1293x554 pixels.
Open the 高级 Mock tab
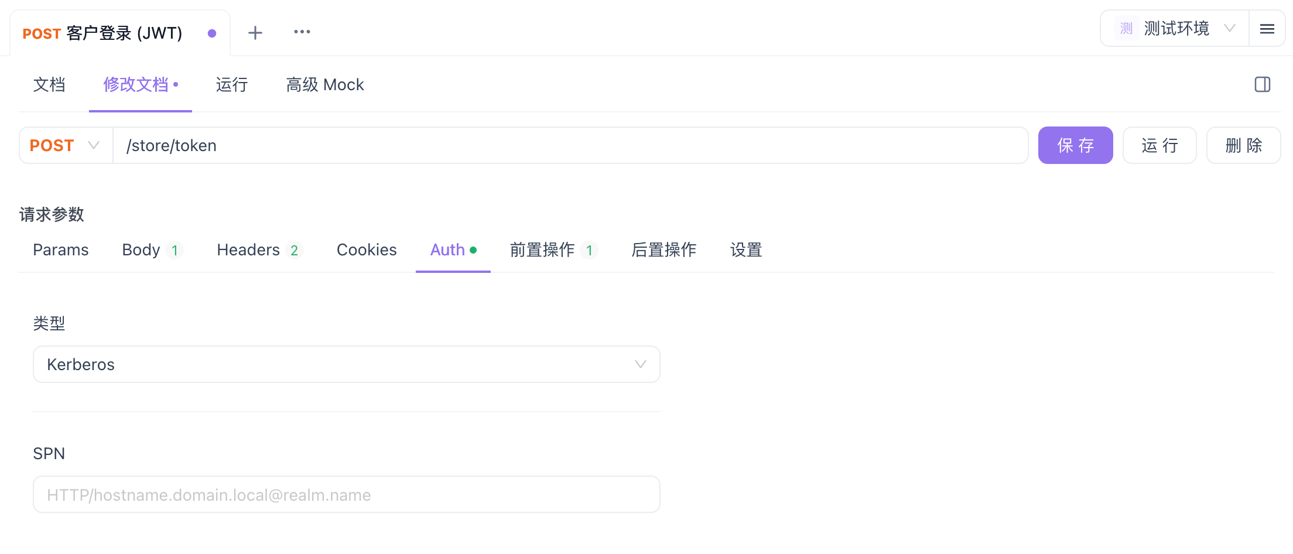click(325, 85)
